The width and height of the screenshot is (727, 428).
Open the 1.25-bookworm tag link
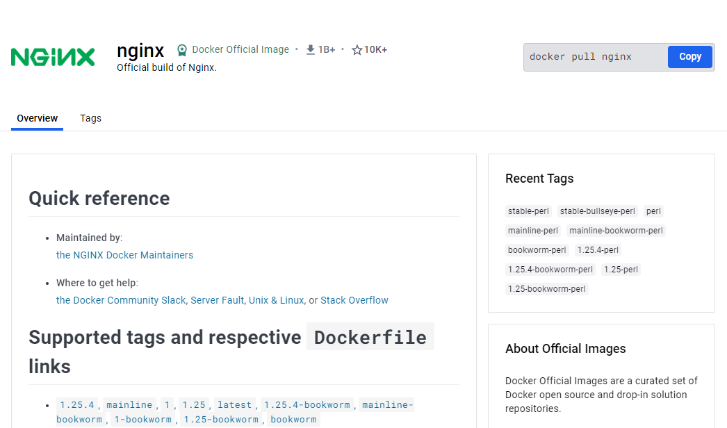221,419
